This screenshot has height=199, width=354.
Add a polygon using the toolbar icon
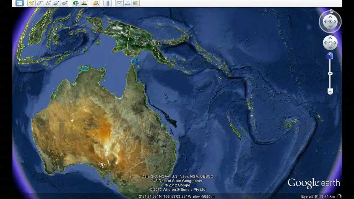[40, 3]
